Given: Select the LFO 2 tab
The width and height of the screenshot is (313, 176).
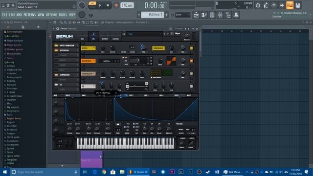Looking at the screenshot, I should pos(131,96).
